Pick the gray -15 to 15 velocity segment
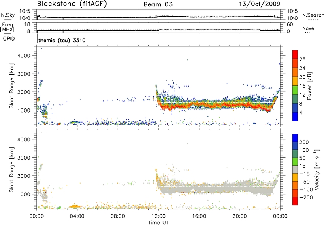Viewport: 324px width, 225px height. pyautogui.click(x=295, y=169)
